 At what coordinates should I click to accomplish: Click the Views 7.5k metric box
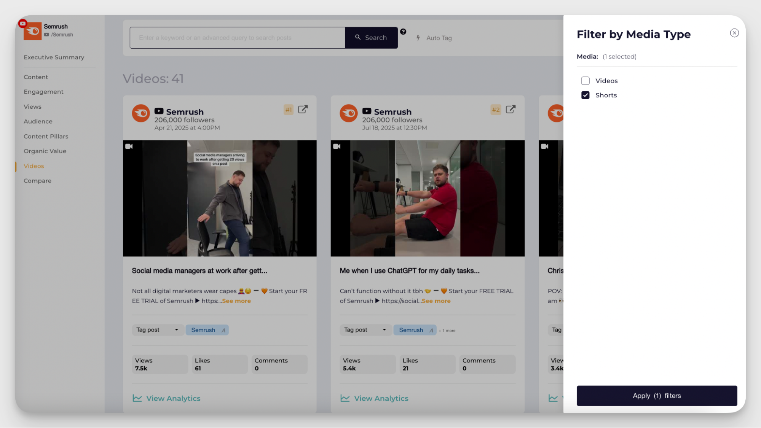click(x=160, y=364)
